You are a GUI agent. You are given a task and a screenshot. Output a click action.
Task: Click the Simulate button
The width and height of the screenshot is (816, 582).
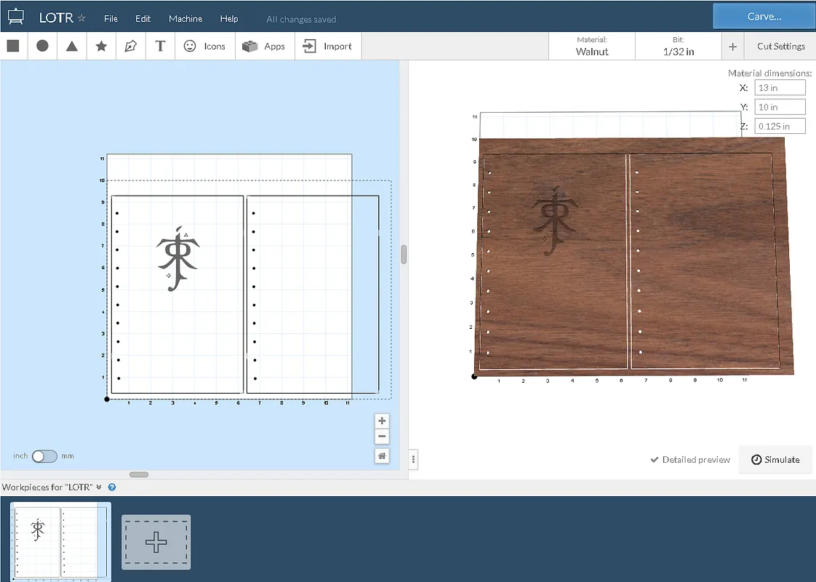click(x=775, y=460)
